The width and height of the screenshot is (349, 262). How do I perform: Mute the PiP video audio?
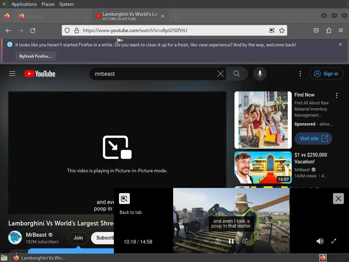(x=320, y=241)
